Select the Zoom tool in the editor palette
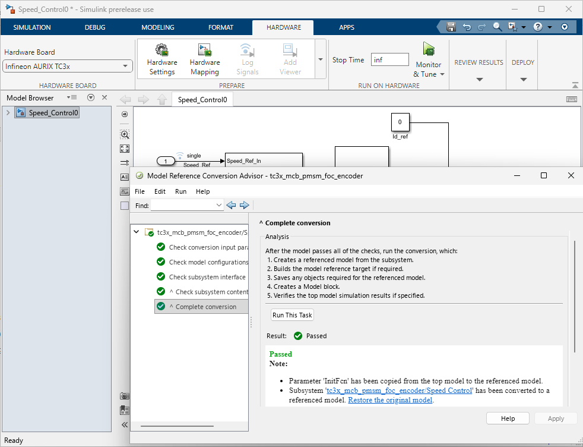 point(125,134)
